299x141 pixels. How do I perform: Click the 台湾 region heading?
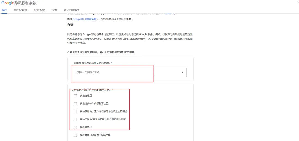pos(70,25)
